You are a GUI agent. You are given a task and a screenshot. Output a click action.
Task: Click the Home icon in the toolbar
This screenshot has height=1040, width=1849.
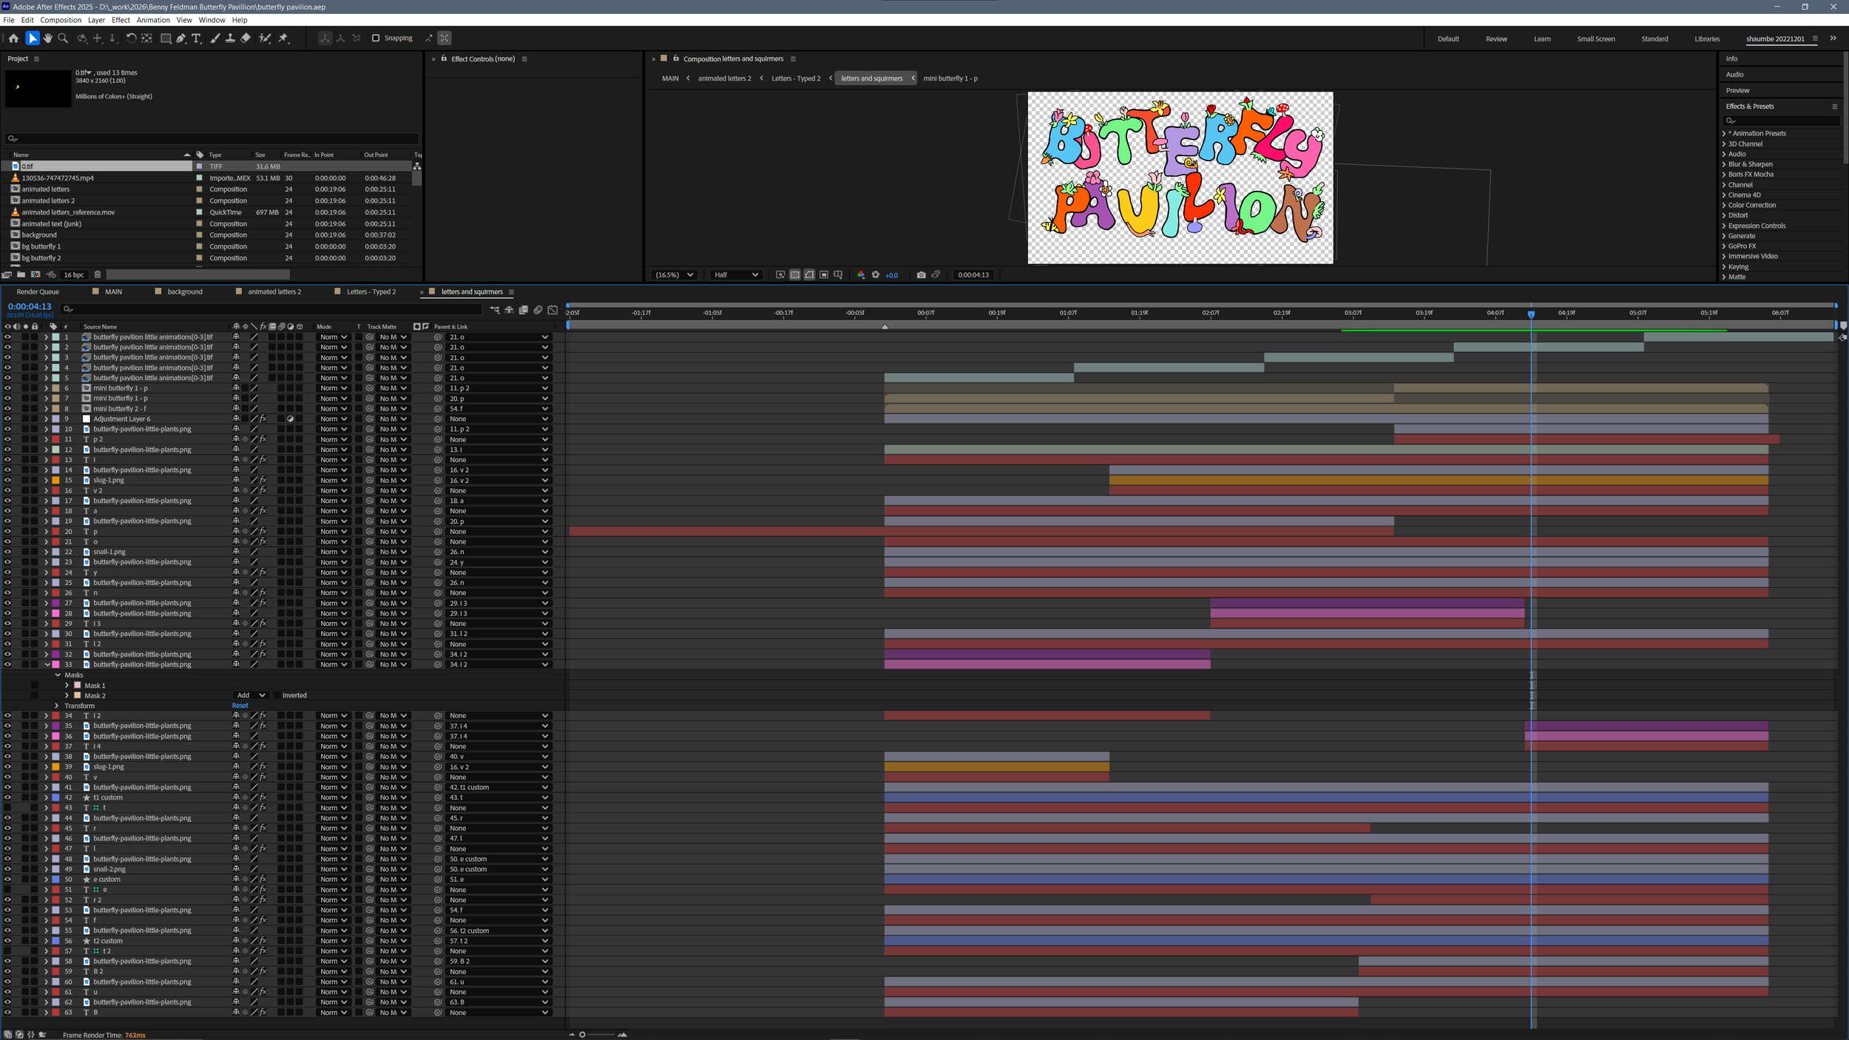[x=13, y=38]
